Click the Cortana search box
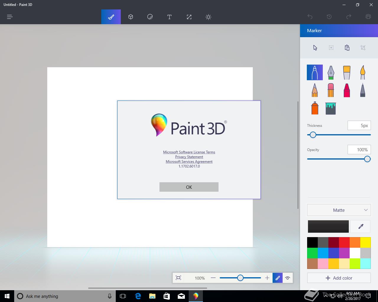 click(65, 296)
